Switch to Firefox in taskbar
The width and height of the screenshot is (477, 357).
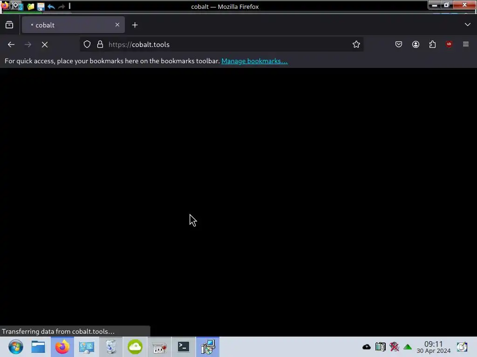point(62,347)
